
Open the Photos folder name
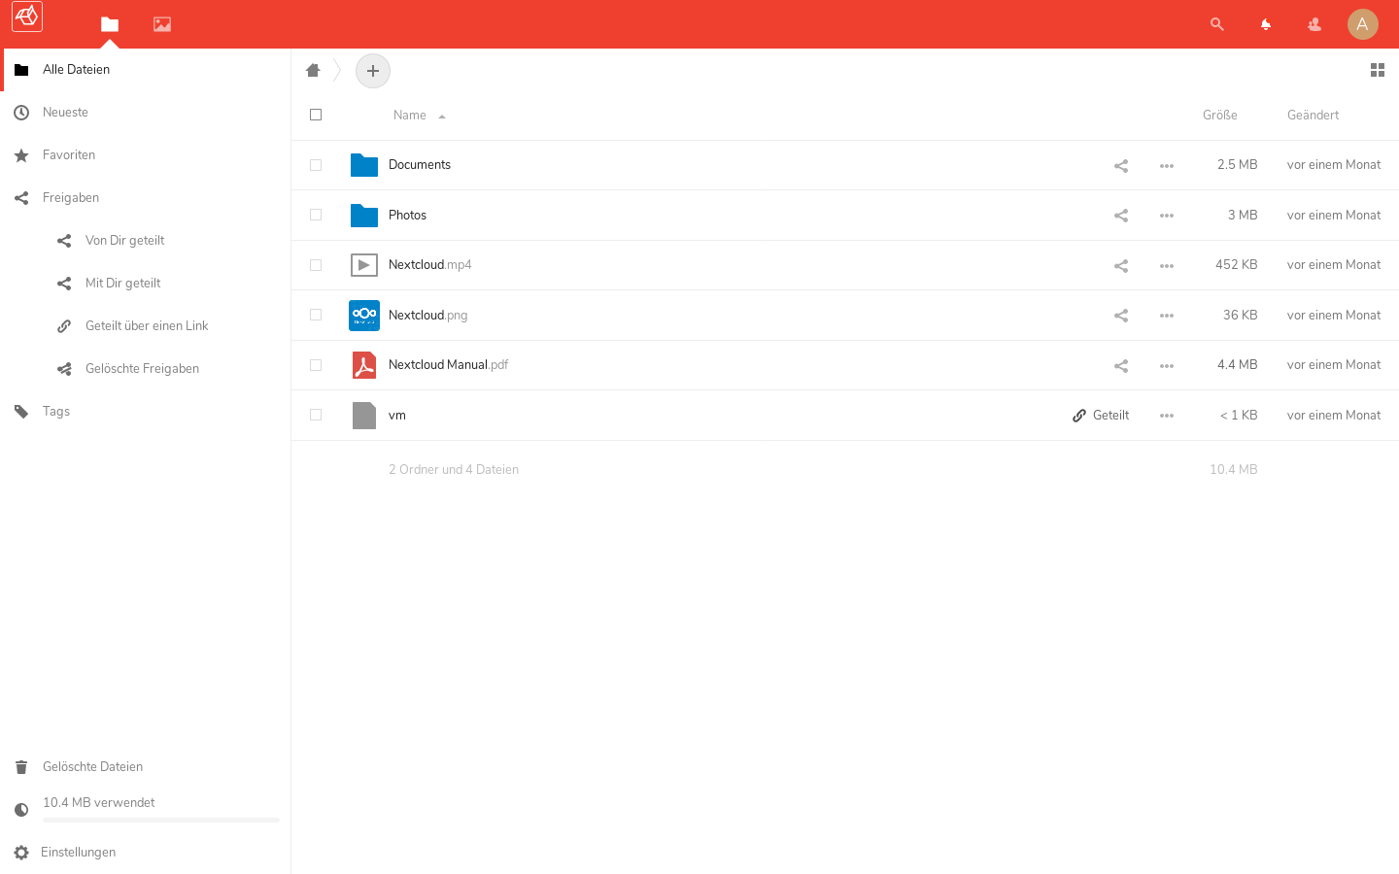tap(407, 216)
